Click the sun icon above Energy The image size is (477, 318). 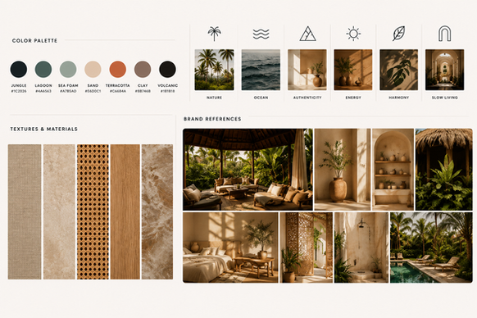coord(353,34)
